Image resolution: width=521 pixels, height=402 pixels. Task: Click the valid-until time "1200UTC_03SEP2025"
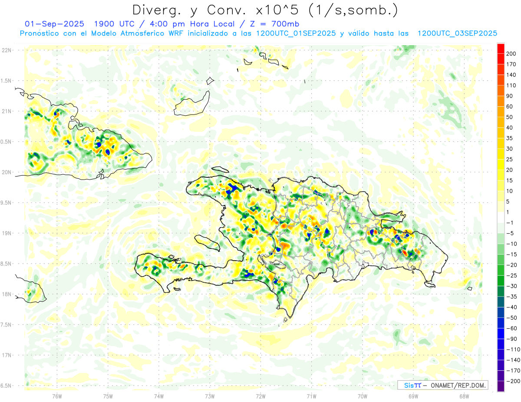point(457,33)
